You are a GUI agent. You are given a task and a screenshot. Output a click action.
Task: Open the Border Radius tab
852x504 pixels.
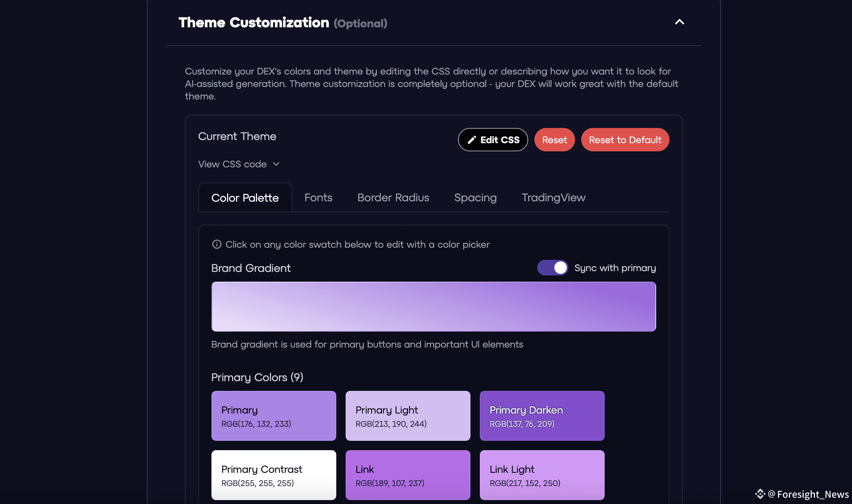(393, 198)
